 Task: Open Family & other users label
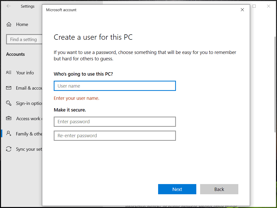tap(29, 134)
